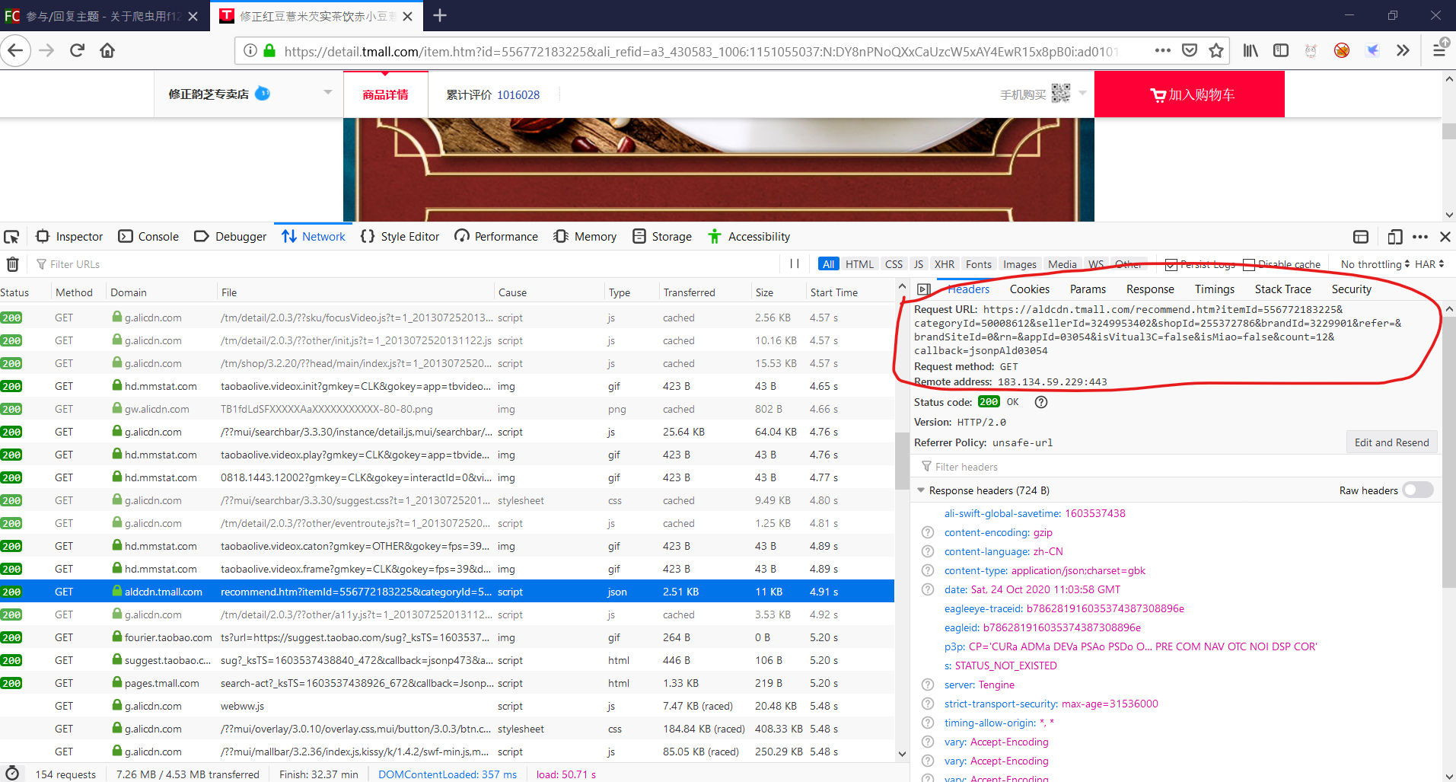Click the page scrollbar down arrow
This screenshot has height=782, width=1456.
(x=1449, y=215)
